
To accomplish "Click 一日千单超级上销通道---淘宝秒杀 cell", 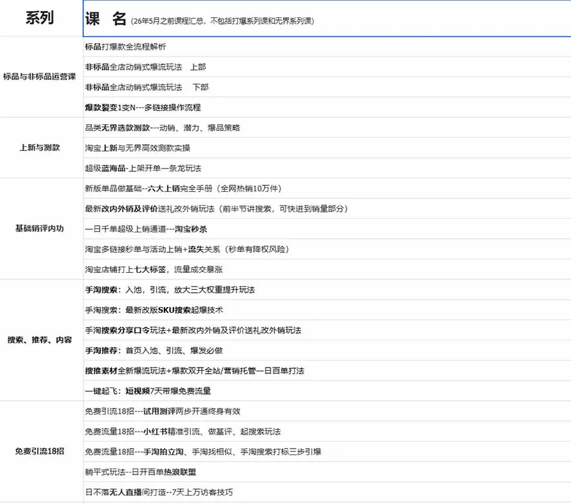I will point(327,229).
